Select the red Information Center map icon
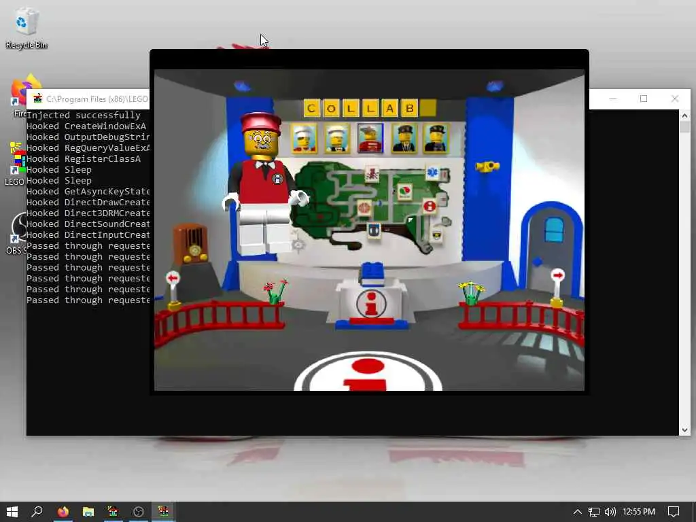This screenshot has height=522, width=696. (x=430, y=207)
